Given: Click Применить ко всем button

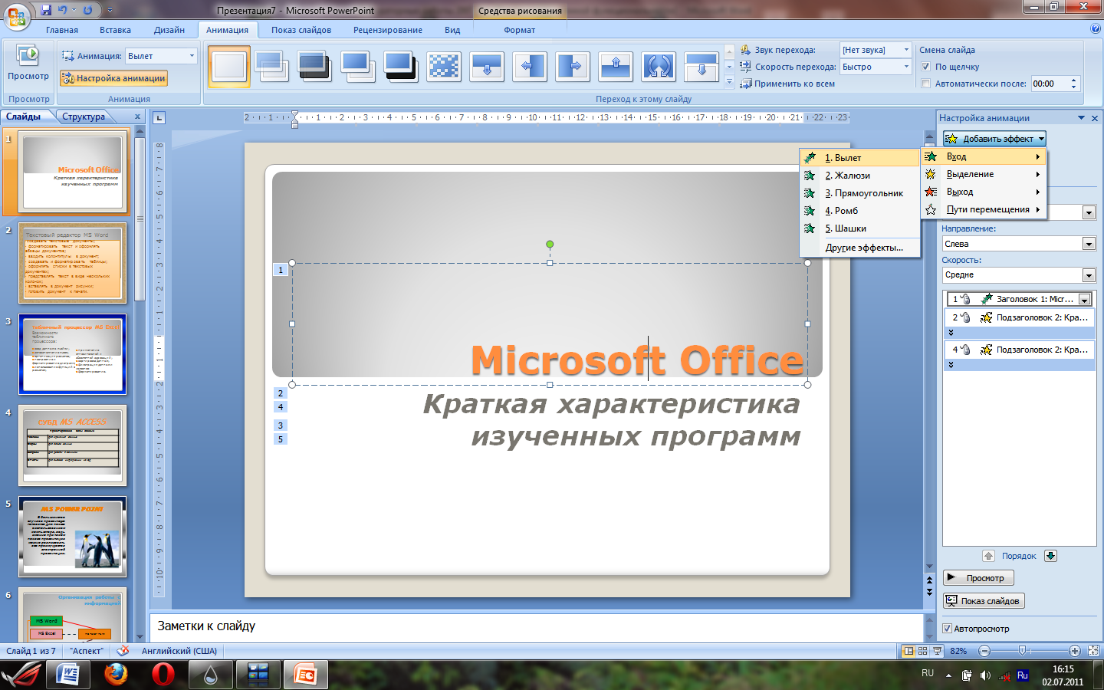Looking at the screenshot, I should pos(787,84).
